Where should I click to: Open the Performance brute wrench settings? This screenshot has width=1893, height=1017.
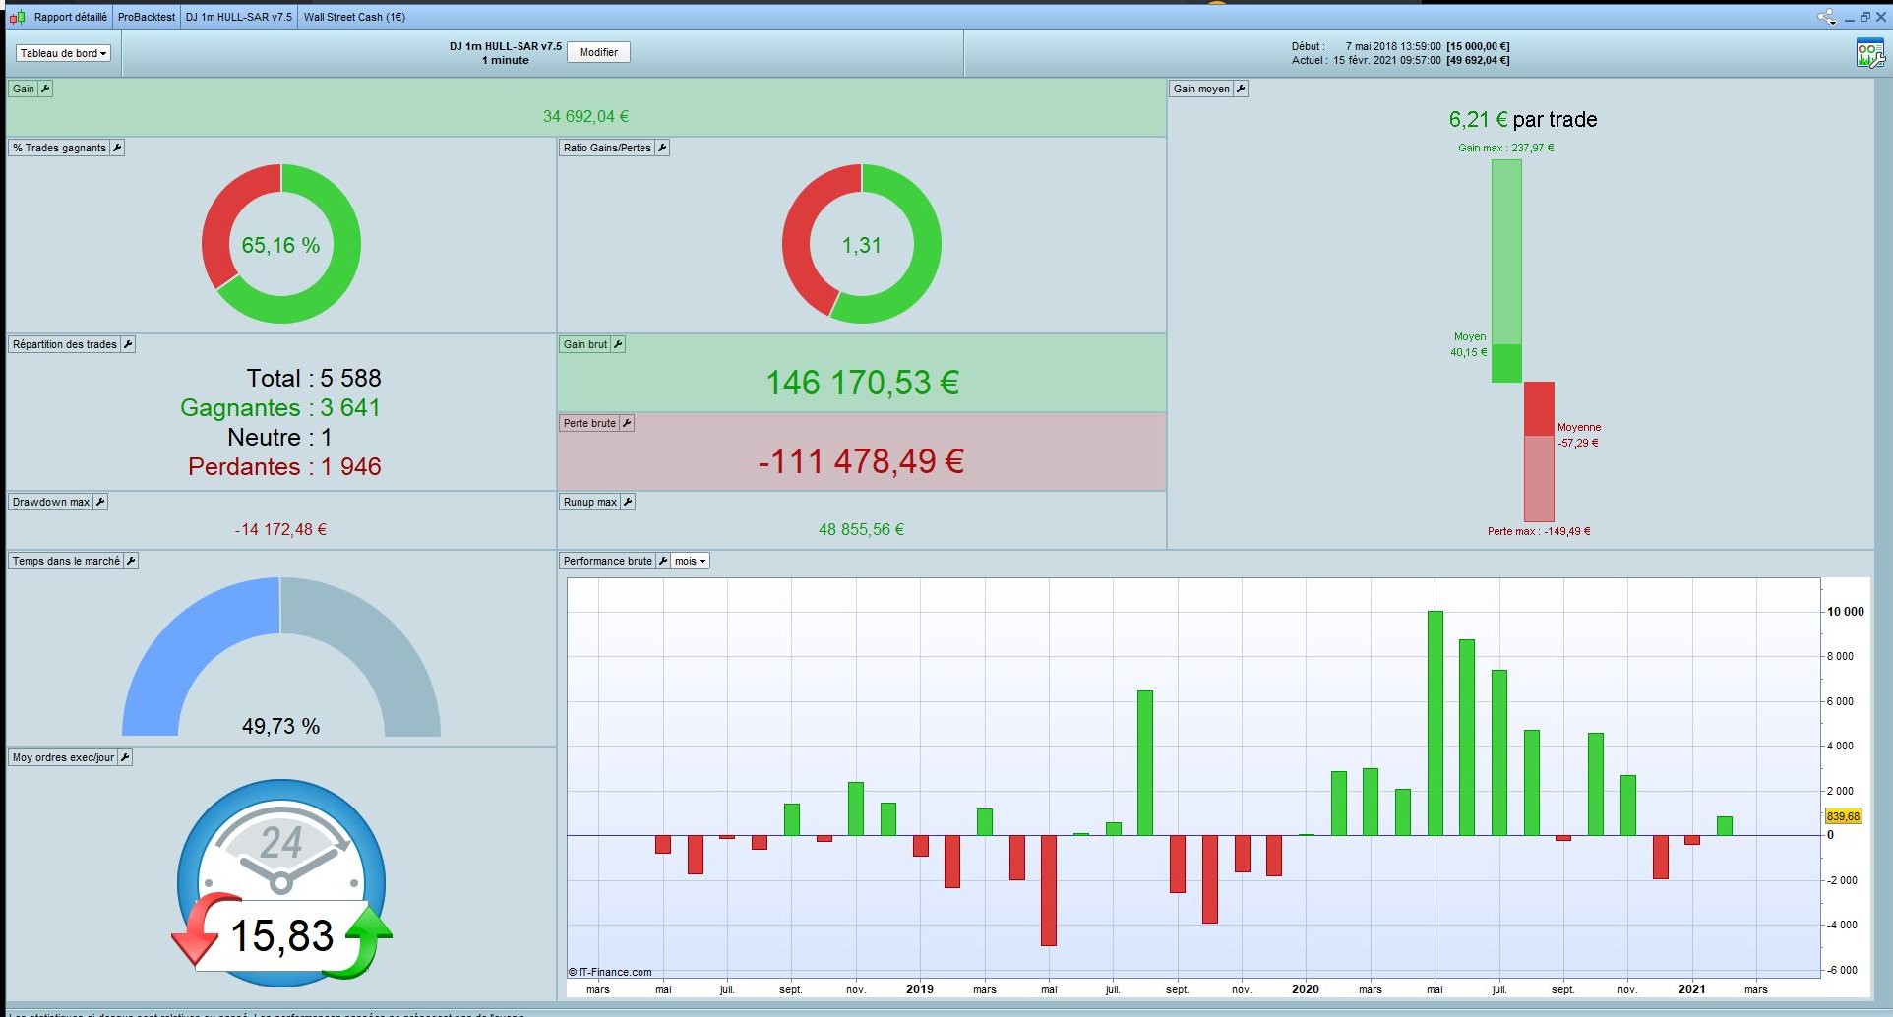click(x=663, y=561)
